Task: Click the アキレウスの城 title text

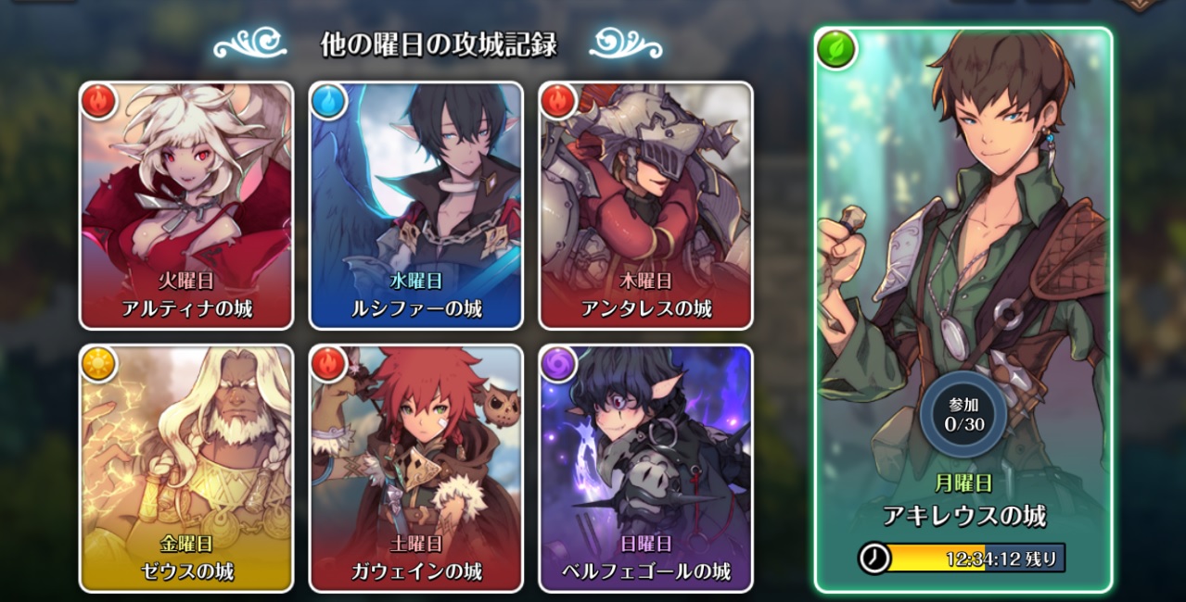Action: coord(963,516)
